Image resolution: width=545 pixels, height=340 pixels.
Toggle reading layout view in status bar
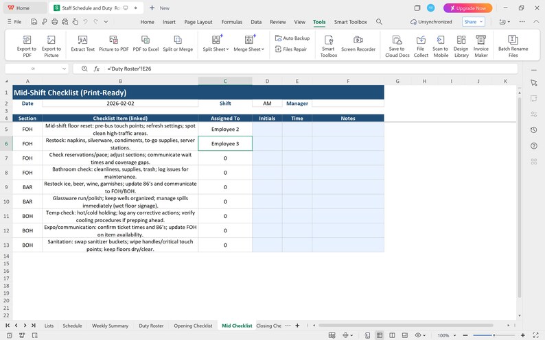[x=404, y=335]
